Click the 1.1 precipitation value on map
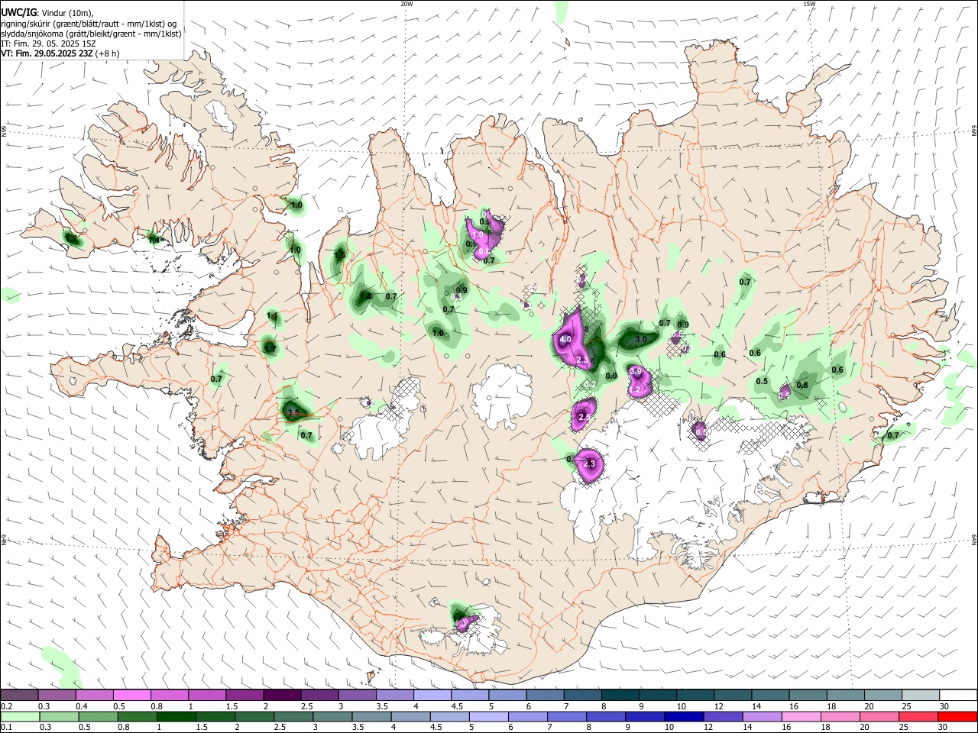 click(x=272, y=316)
